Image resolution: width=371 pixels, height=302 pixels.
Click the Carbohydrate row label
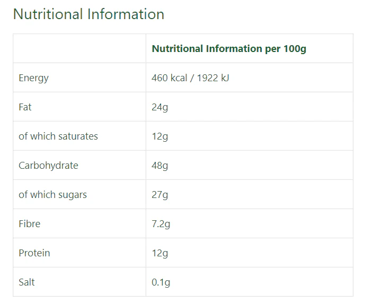[x=48, y=166]
